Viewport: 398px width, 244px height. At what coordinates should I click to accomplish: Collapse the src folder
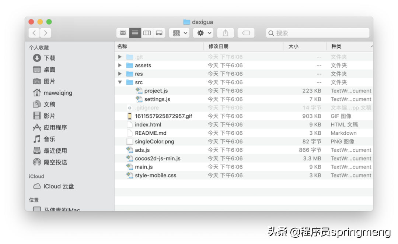pyautogui.click(x=120, y=82)
